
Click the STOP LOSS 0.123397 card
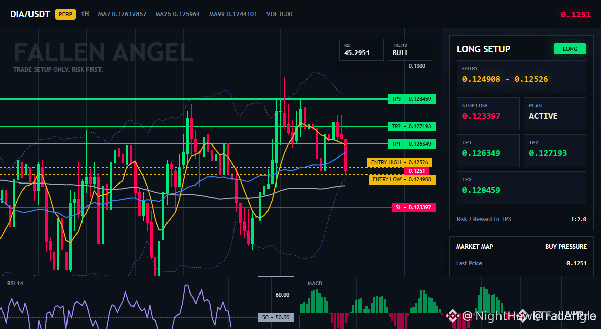click(x=488, y=114)
